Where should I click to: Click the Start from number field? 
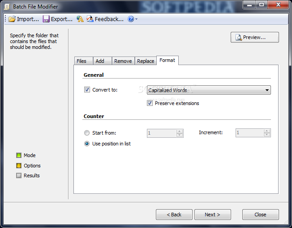click(162, 133)
